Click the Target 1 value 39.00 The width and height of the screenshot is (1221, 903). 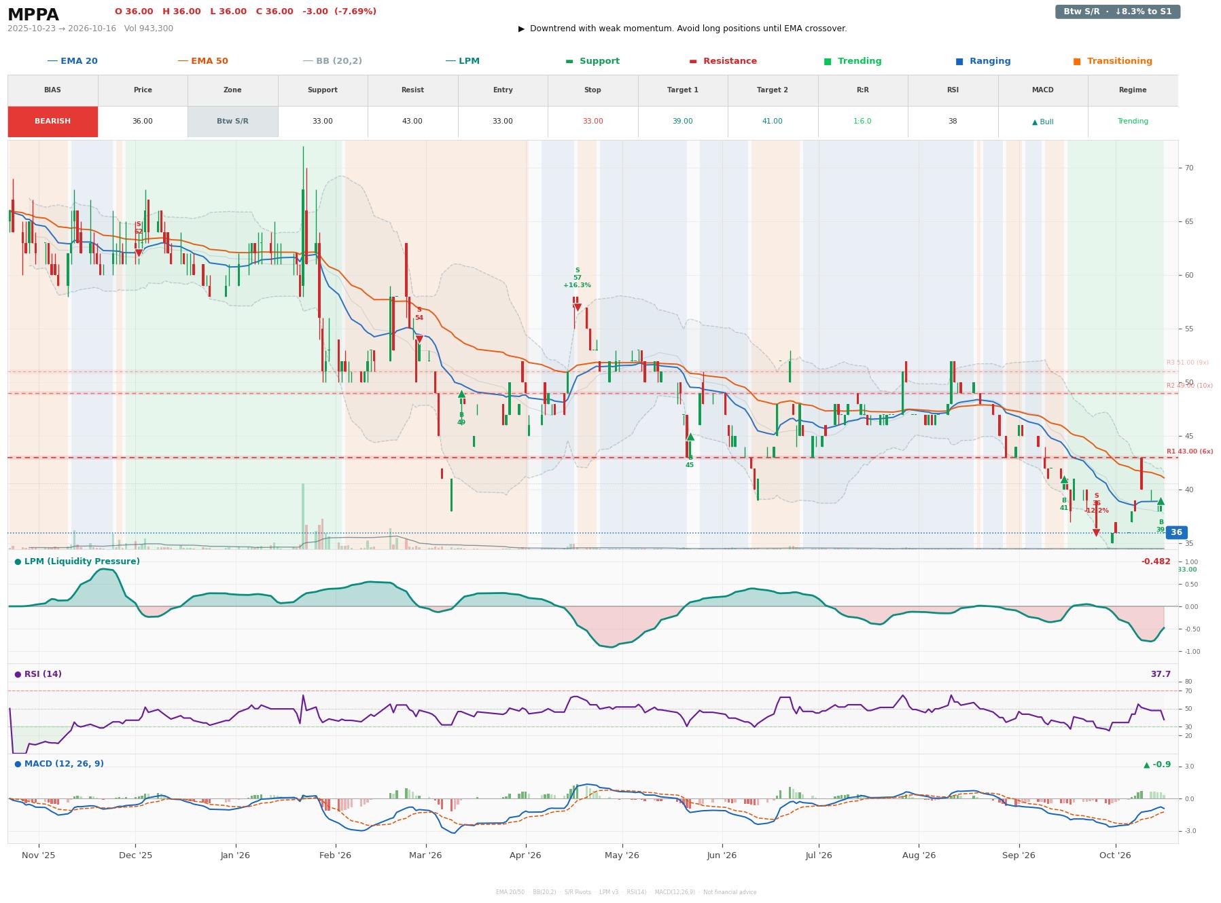pos(683,122)
